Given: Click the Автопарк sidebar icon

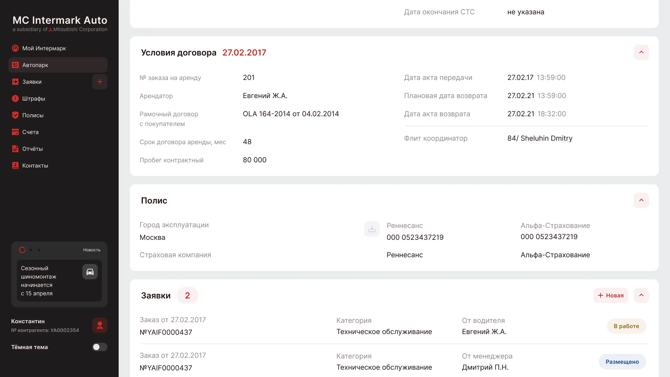Looking at the screenshot, I should (x=15, y=65).
